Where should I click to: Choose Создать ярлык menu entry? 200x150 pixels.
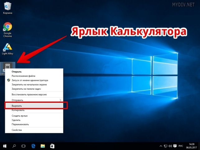tap(34, 116)
